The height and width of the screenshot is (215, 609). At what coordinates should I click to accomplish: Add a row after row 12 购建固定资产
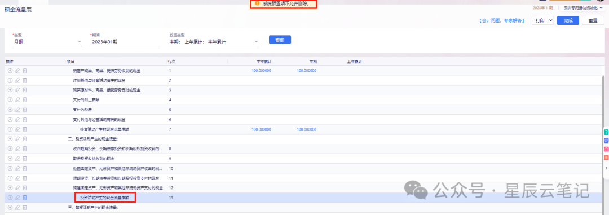[x=10, y=188]
